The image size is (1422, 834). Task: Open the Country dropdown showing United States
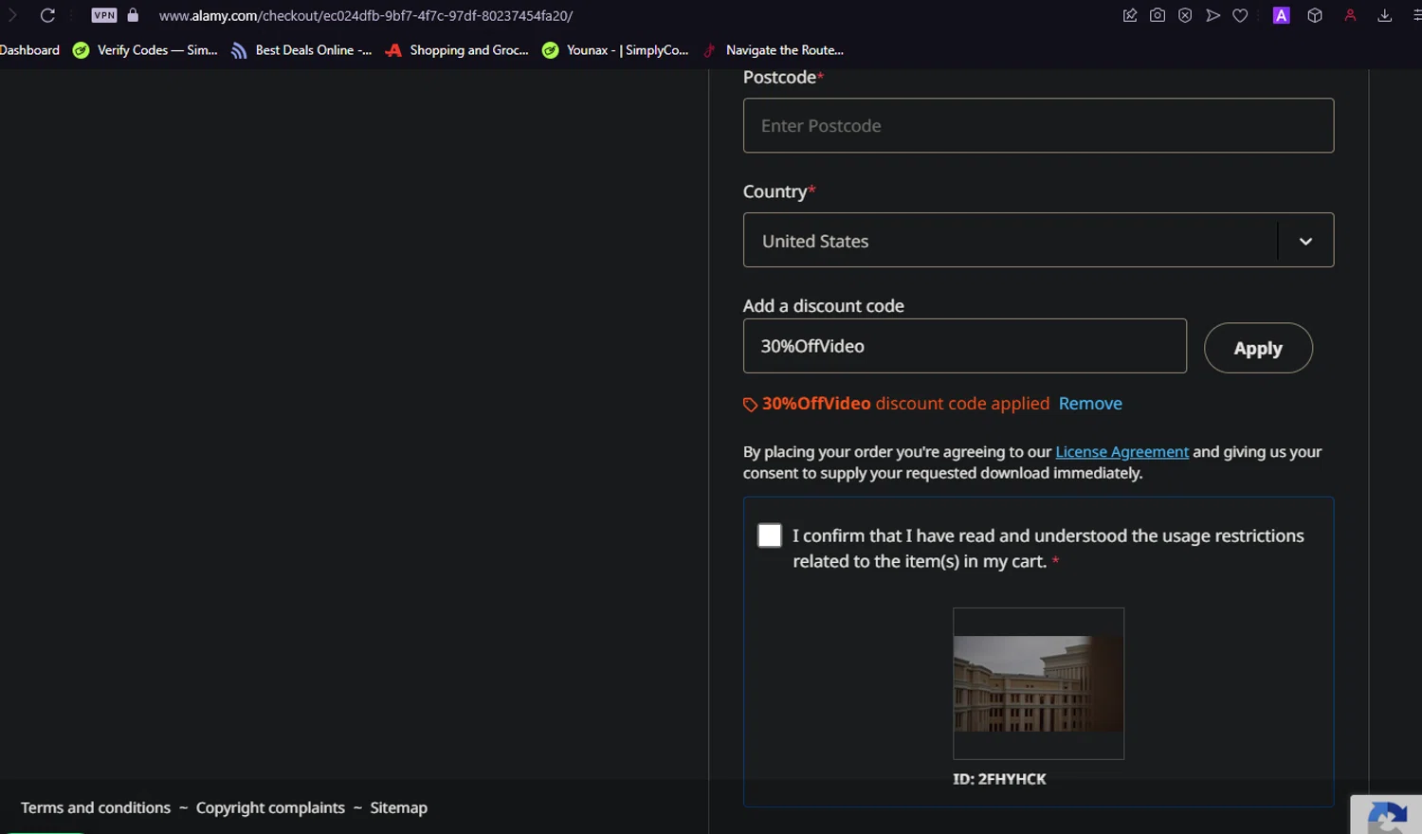1038,240
